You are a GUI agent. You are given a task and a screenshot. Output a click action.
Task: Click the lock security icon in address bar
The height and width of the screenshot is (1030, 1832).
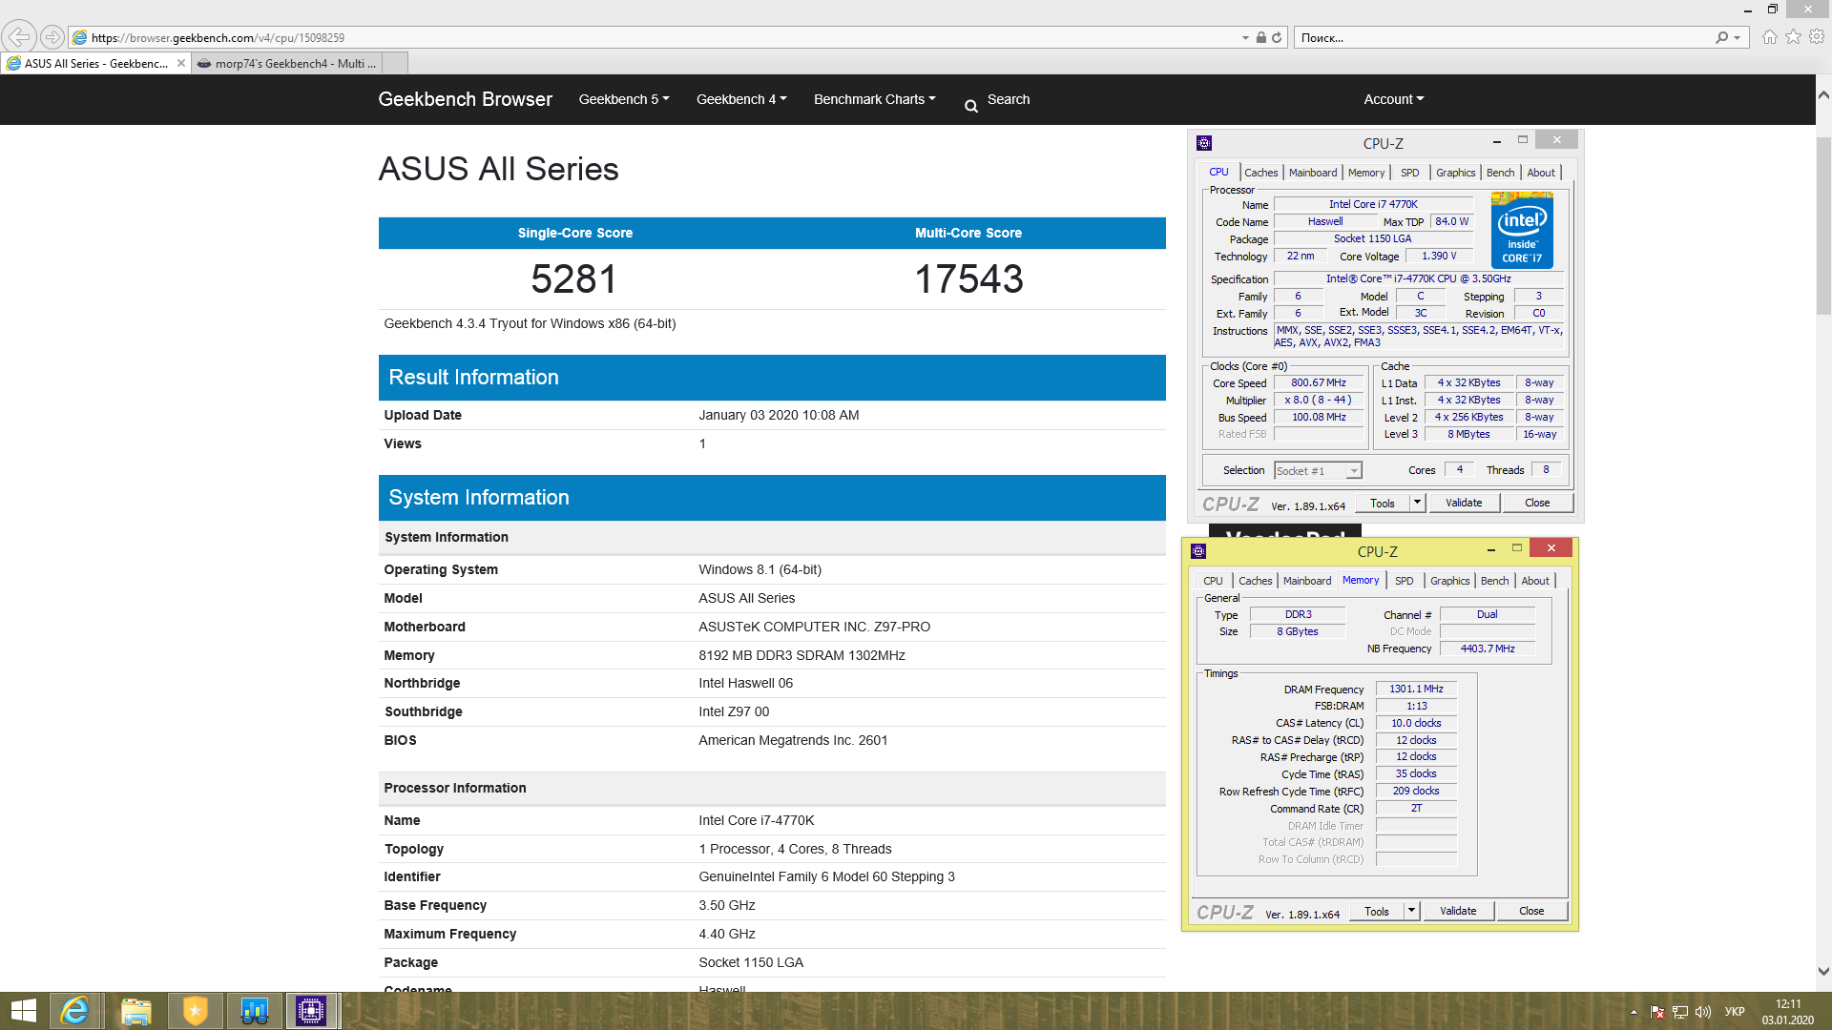[x=1261, y=38]
